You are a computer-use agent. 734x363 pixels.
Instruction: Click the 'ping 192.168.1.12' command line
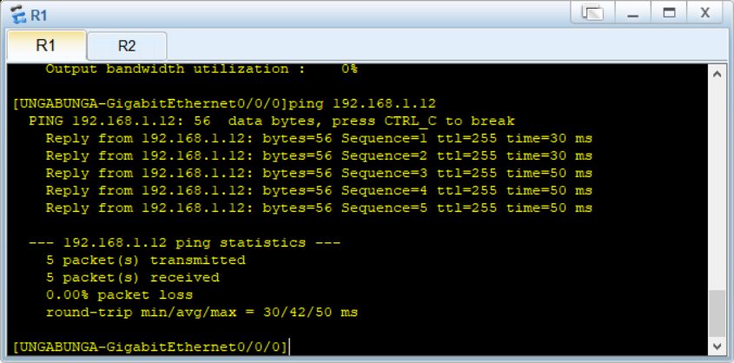click(x=224, y=104)
